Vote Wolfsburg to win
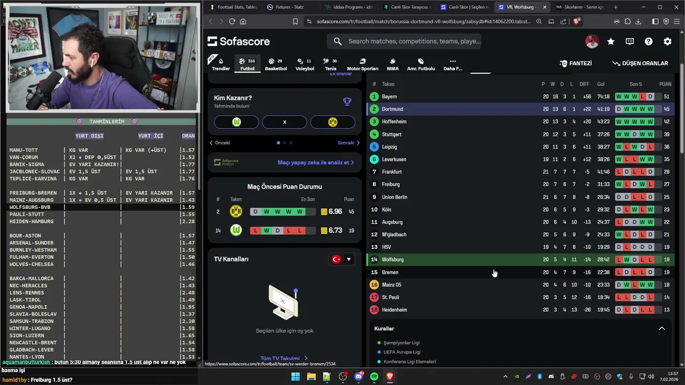 coord(237,122)
